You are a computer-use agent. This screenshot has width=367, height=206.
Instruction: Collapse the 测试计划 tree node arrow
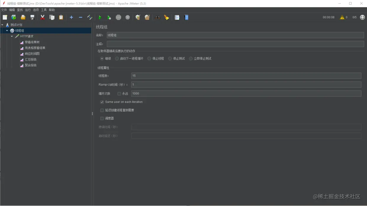pyautogui.click(x=2, y=25)
